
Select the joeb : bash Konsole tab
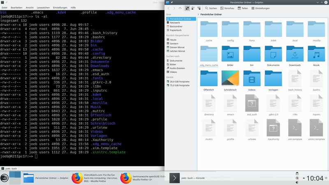click(x=9, y=169)
